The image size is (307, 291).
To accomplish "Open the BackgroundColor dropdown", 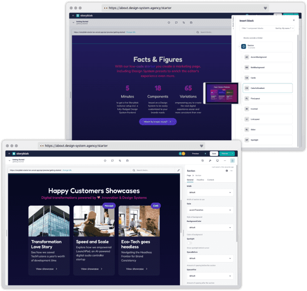I will click(x=210, y=227).
